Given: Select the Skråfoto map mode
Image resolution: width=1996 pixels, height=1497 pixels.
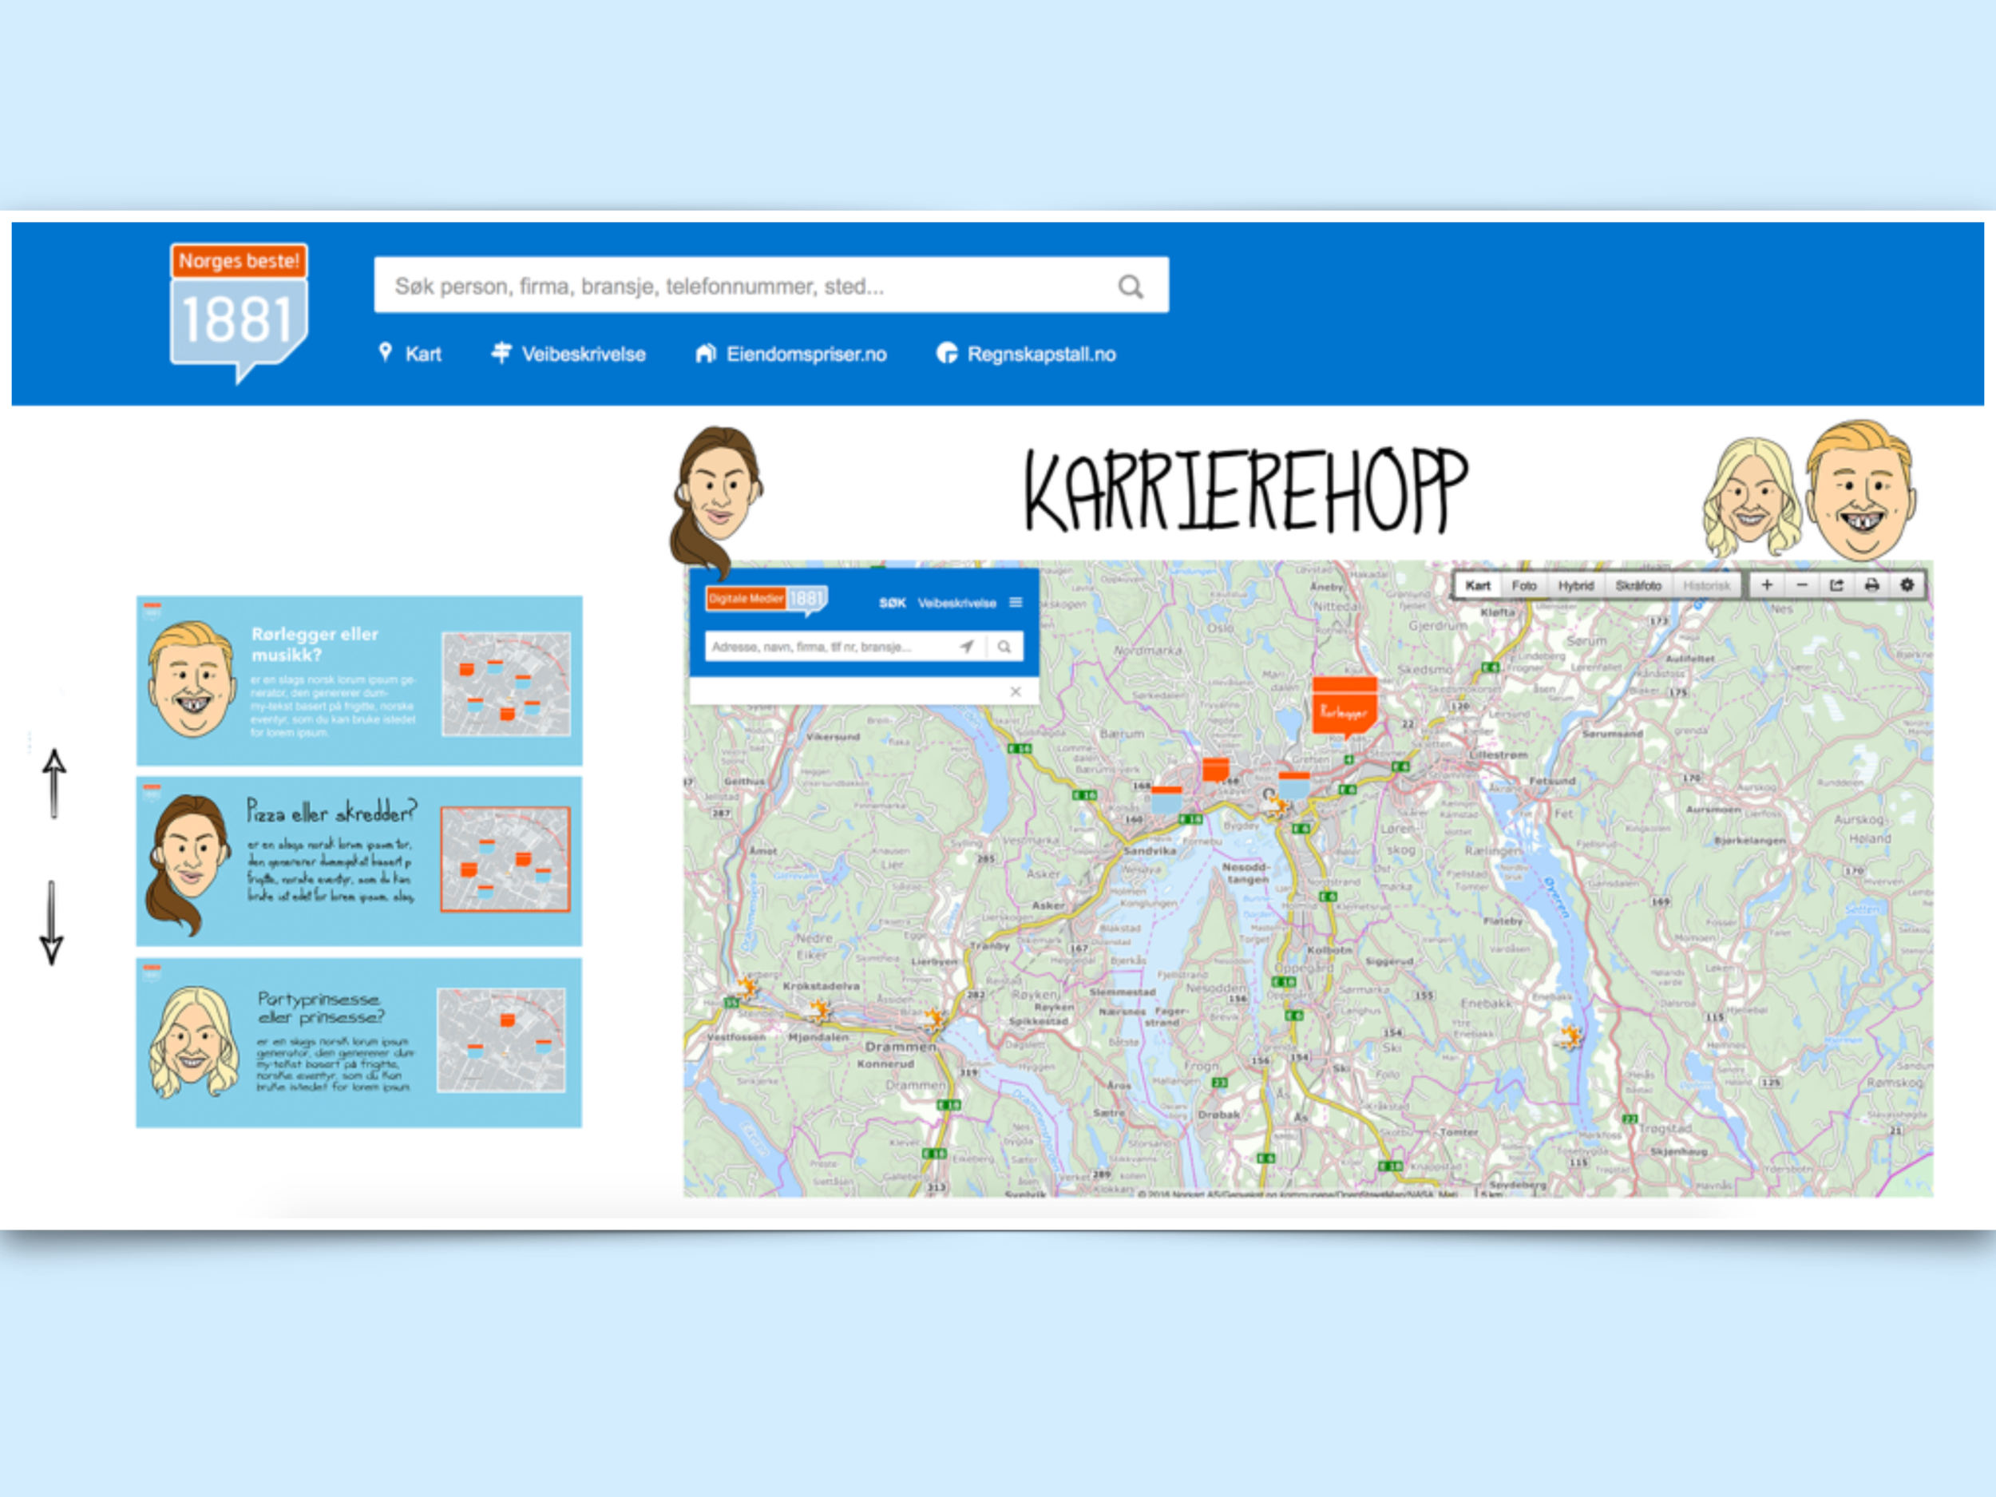Looking at the screenshot, I should click(x=1638, y=585).
